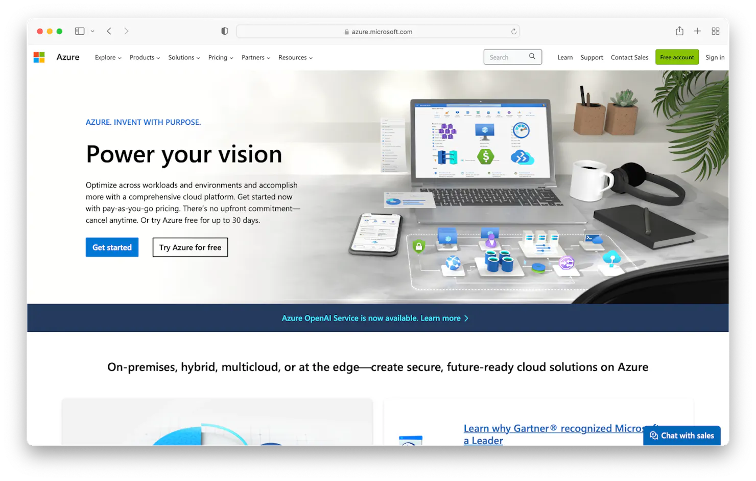Click the lock icon in the address bar
Screen dimensions: 756x481
tap(347, 32)
